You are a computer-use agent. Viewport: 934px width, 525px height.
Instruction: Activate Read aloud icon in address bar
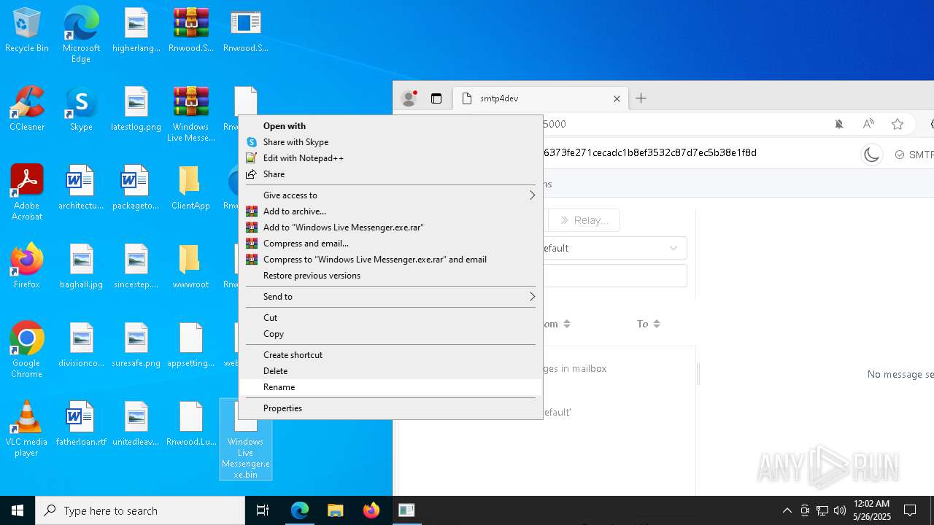point(868,124)
